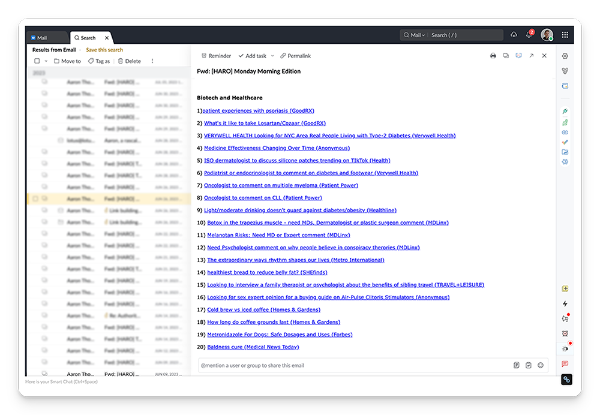Viewport: 600px width, 415px height.
Task: Open the apps grid launcher icon
Action: coord(565,35)
